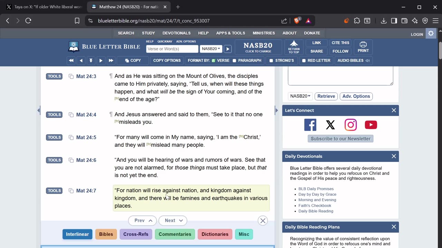
Task: Open TOOLS for Mat 24:3
Action: 54,76
